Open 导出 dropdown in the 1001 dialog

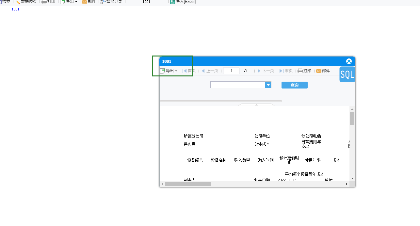click(x=169, y=71)
